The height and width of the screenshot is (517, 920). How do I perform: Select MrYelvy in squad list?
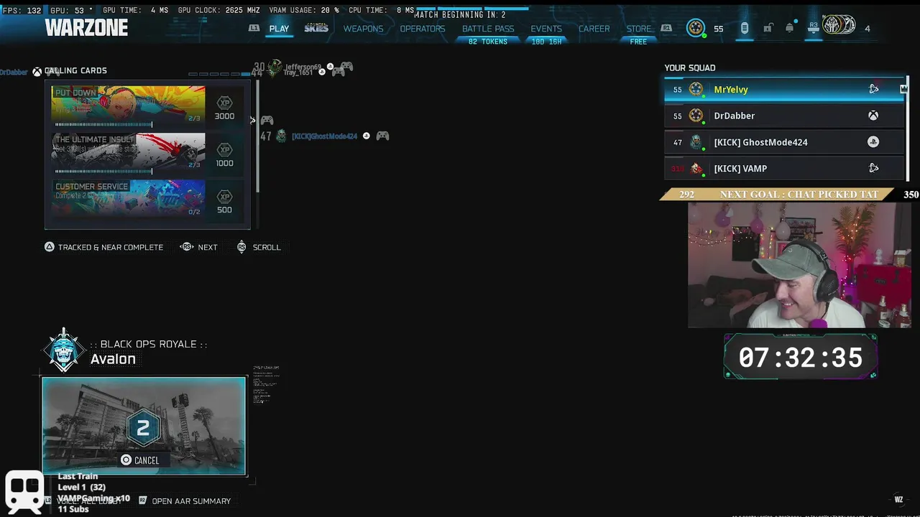[784, 90]
